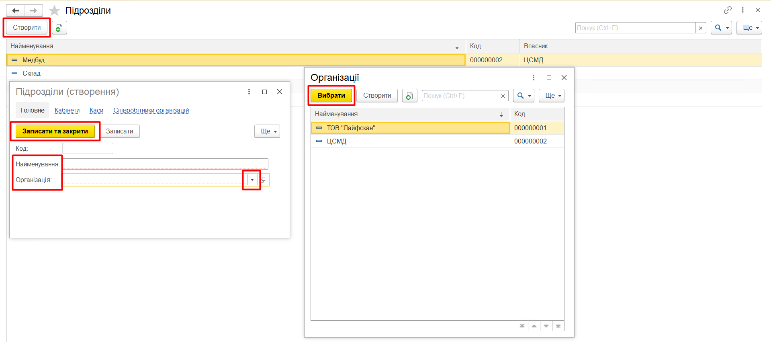Open Співробітники організацій tab link
Viewport: 771px width, 342px height.
pos(151,110)
